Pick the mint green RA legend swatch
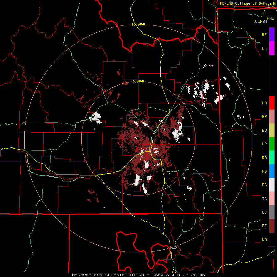 pos(272,157)
